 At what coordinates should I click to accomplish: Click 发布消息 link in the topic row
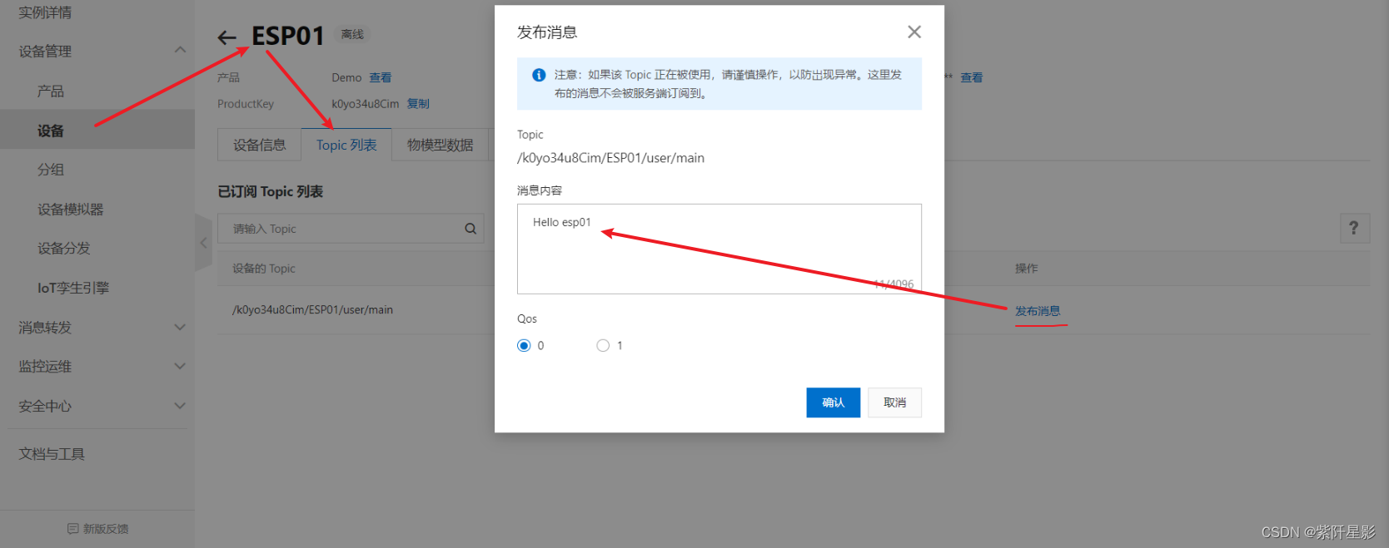(1038, 311)
